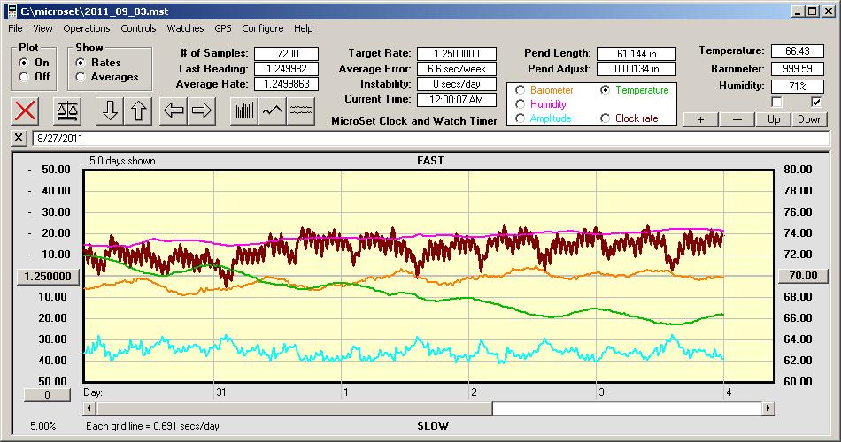Select the Clock rate radio option
The image size is (841, 442).
click(605, 118)
